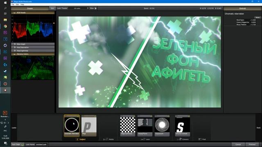Screen dimensions: 262x147
Task: Click the Finished button
Action: pos(252,145)
